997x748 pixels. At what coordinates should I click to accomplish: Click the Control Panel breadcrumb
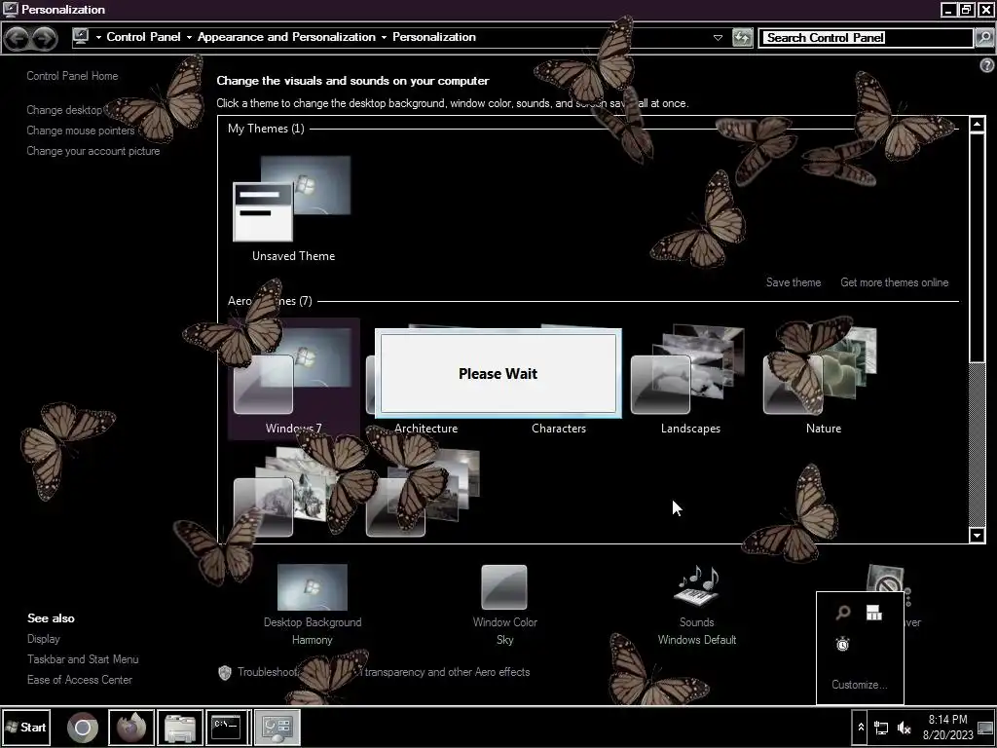(144, 37)
